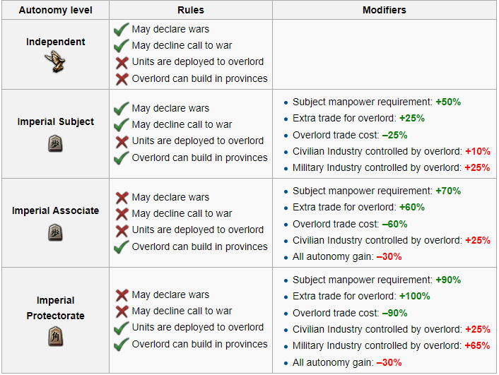Click the Imperial Protectorate row label
499x375 pixels.
[55, 308]
